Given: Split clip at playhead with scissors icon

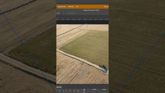Looking at the screenshot, I should (75, 91).
